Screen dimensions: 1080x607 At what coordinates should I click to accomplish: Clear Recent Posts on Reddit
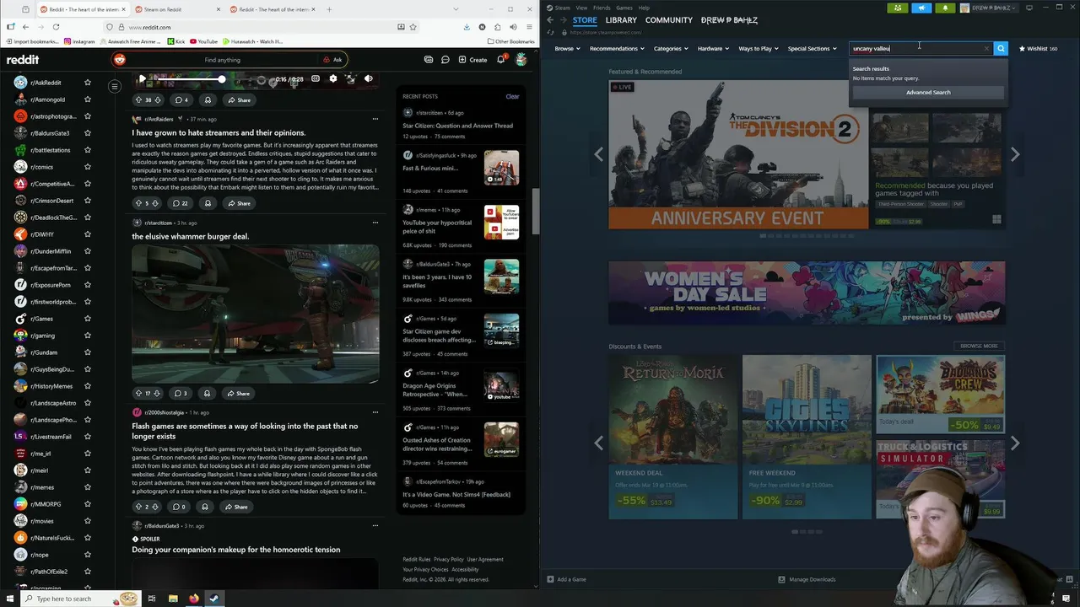[512, 96]
